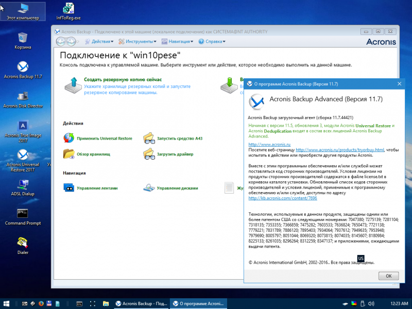
Task: Launch Firefox from the taskbar
Action: tap(41, 303)
